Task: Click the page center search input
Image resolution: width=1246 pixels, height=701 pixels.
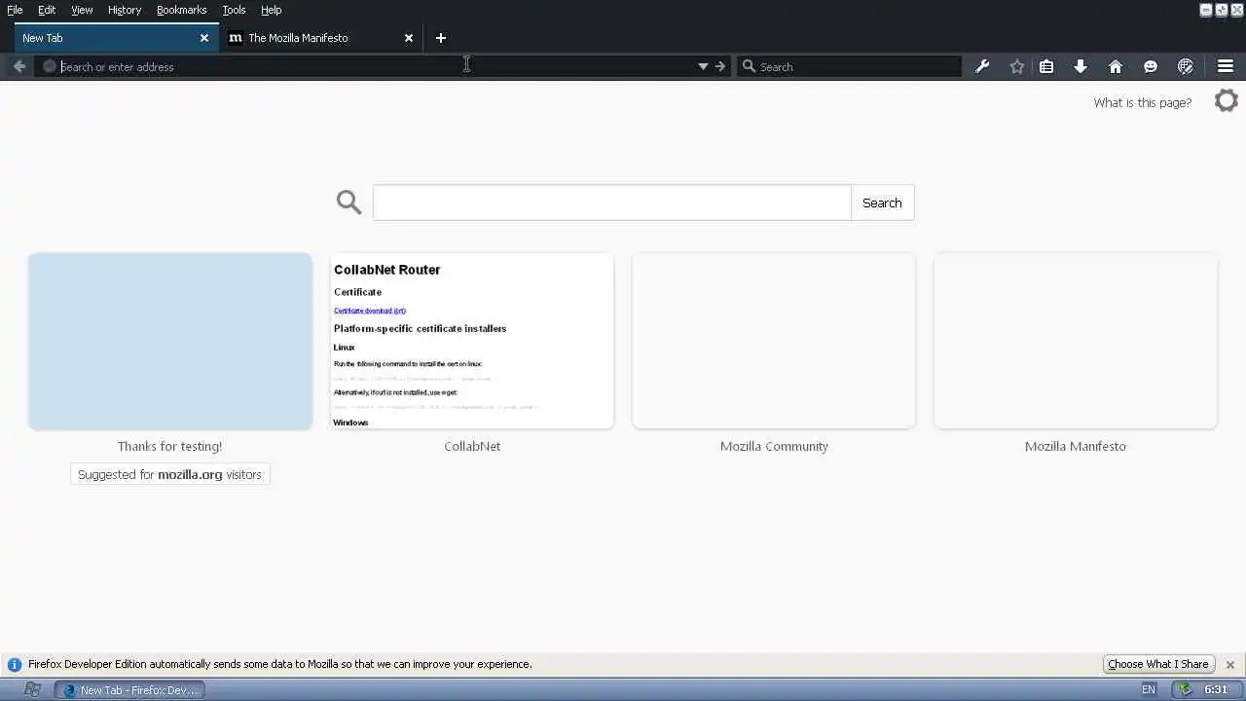Action: (x=612, y=203)
